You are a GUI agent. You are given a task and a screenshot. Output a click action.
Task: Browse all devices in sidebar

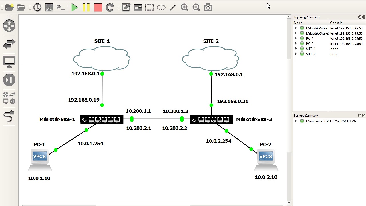9,98
